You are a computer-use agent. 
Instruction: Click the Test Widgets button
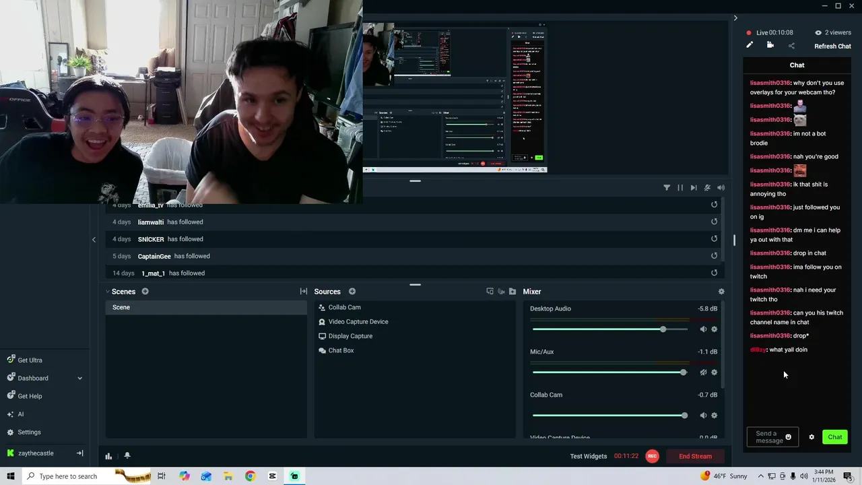click(x=589, y=456)
